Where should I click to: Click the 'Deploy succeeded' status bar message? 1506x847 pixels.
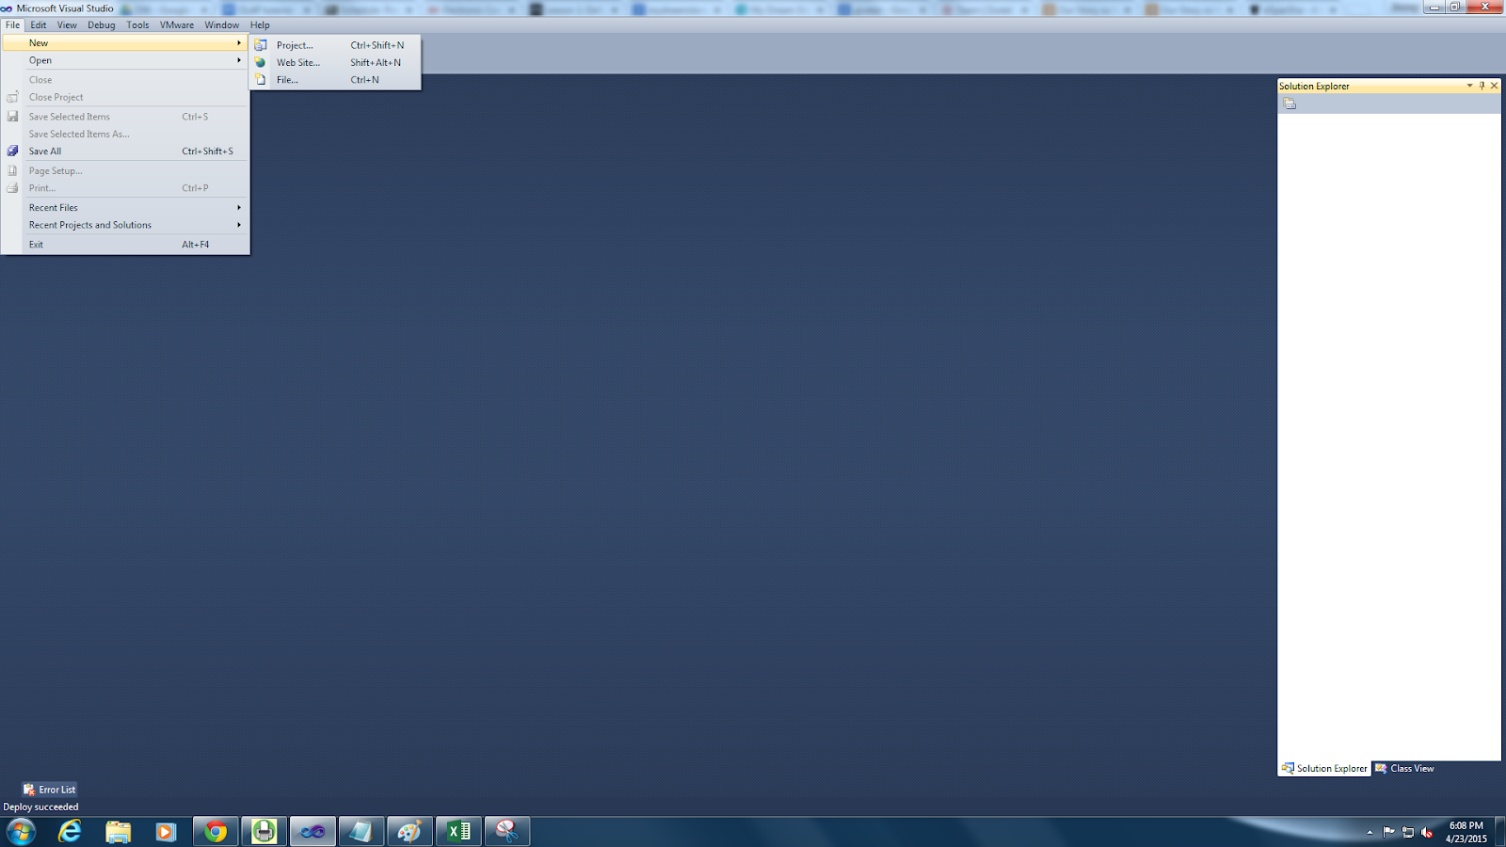[41, 807]
